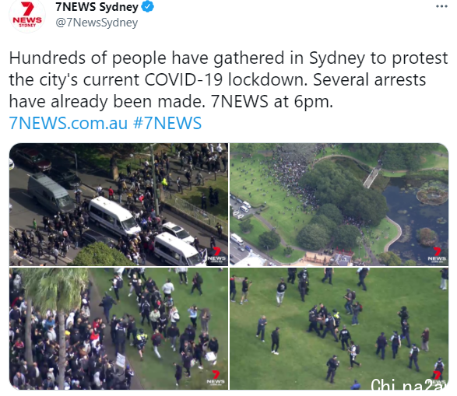Viewport: 457px width, 396px height.
Task: Open the three-dot more options menu
Action: pos(441,6)
